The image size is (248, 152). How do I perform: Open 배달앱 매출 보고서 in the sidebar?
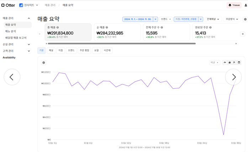(16, 38)
